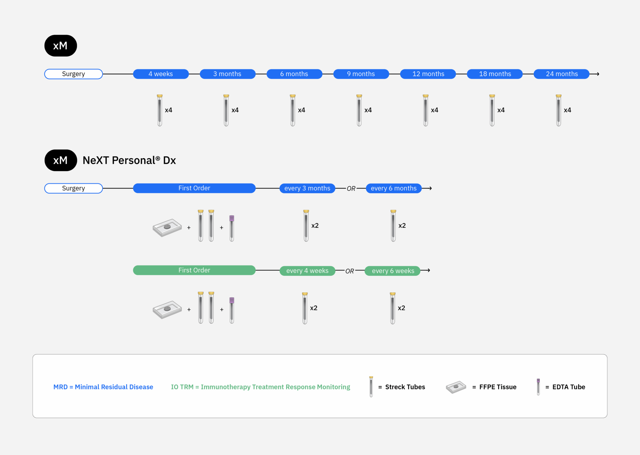640x455 pixels.
Task: Select the Streck tube under 24 months
Action: pos(559,110)
